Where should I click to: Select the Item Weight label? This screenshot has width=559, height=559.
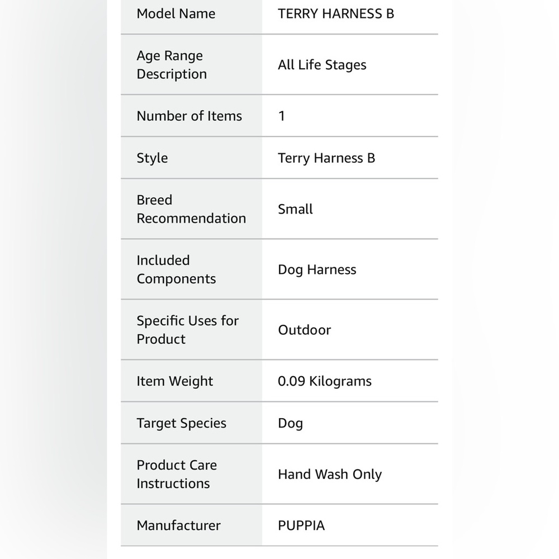(174, 381)
